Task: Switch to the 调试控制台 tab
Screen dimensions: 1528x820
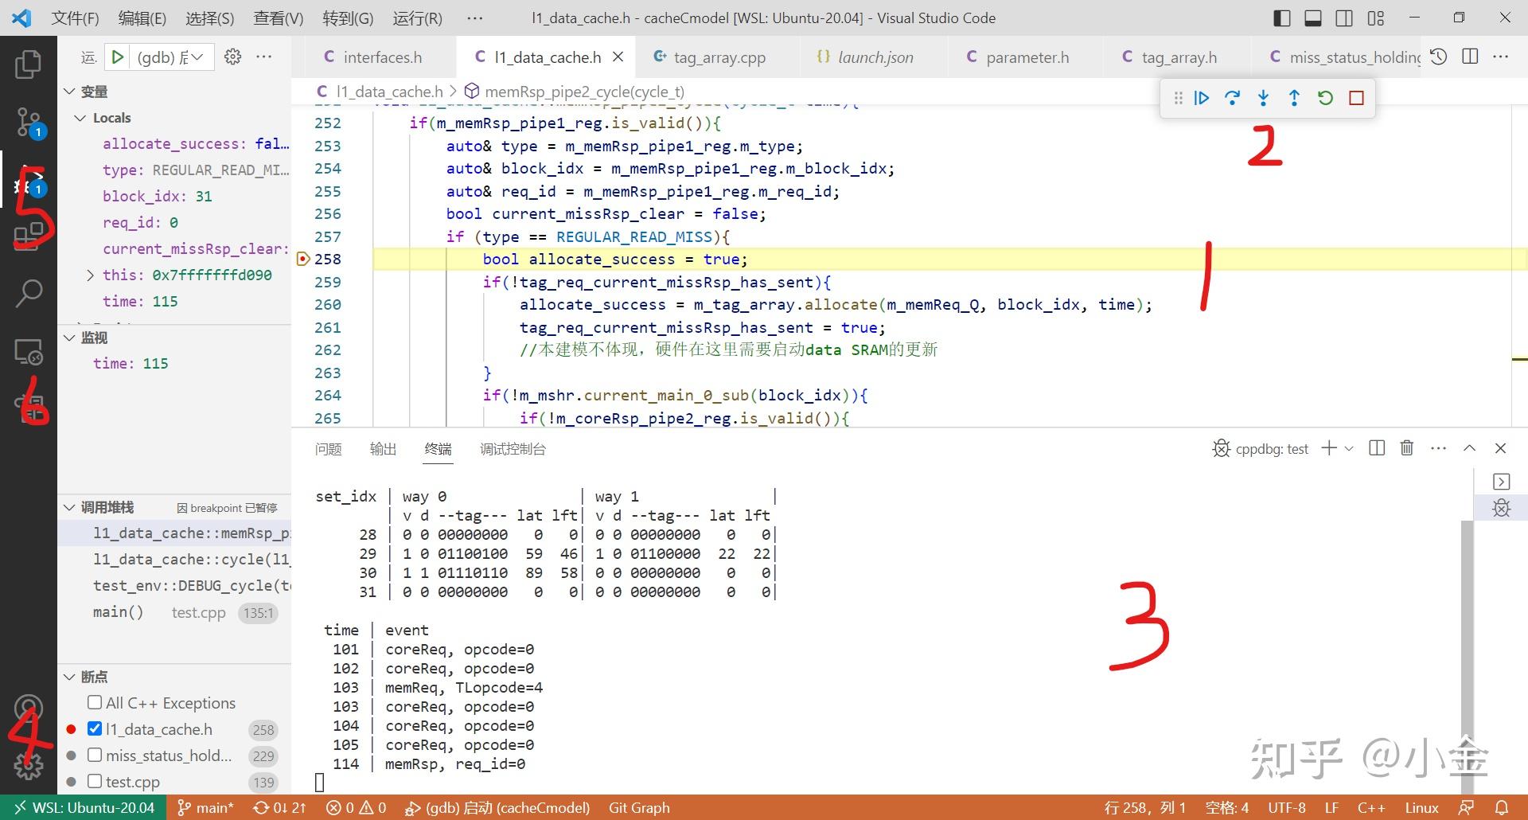Action: coord(513,449)
